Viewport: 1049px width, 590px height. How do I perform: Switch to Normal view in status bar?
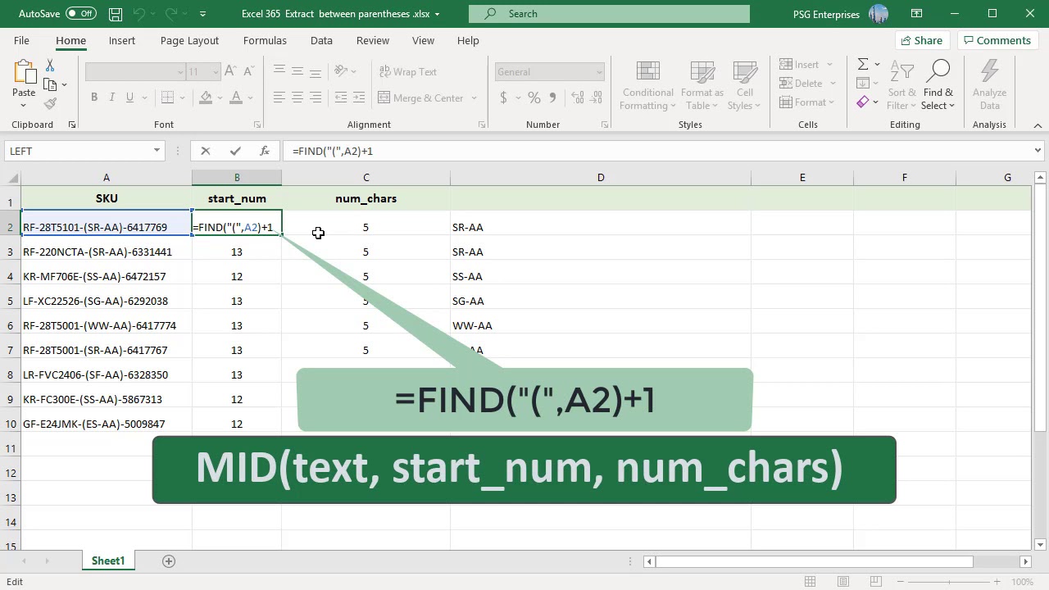click(x=810, y=582)
